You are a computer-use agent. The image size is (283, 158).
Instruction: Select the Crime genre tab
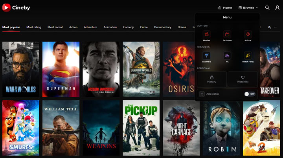tap(144, 27)
